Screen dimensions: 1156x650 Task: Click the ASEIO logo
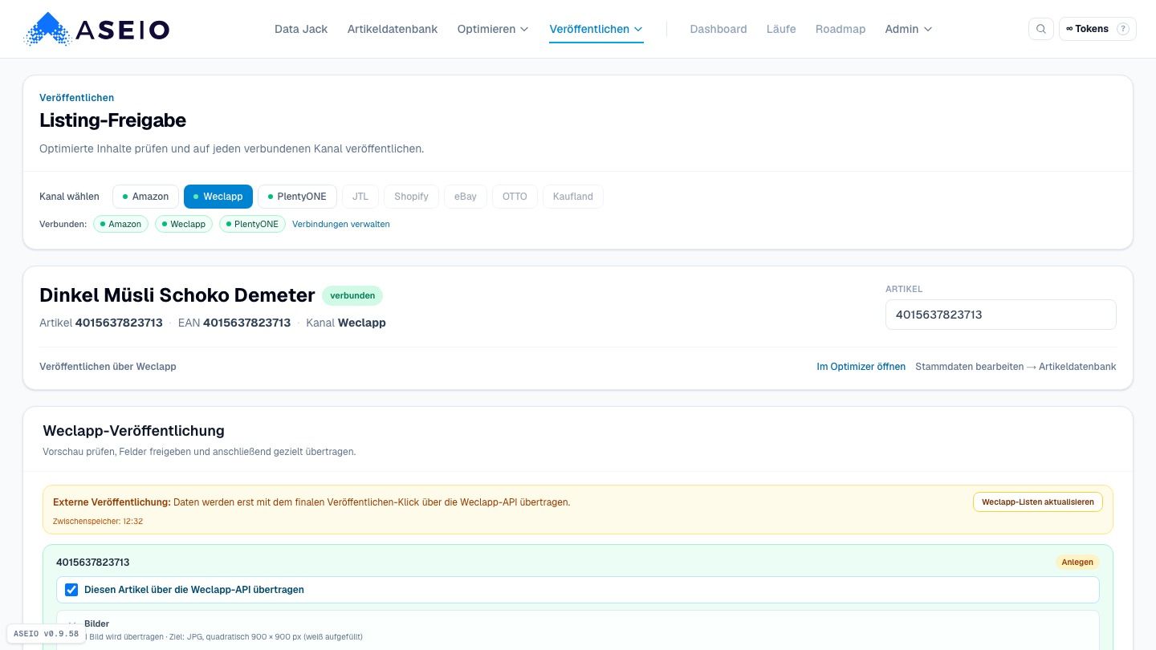pyautogui.click(x=96, y=29)
